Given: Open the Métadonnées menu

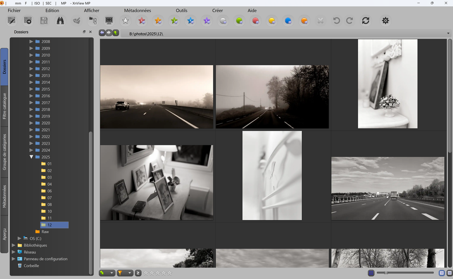Looking at the screenshot, I should pyautogui.click(x=137, y=11).
